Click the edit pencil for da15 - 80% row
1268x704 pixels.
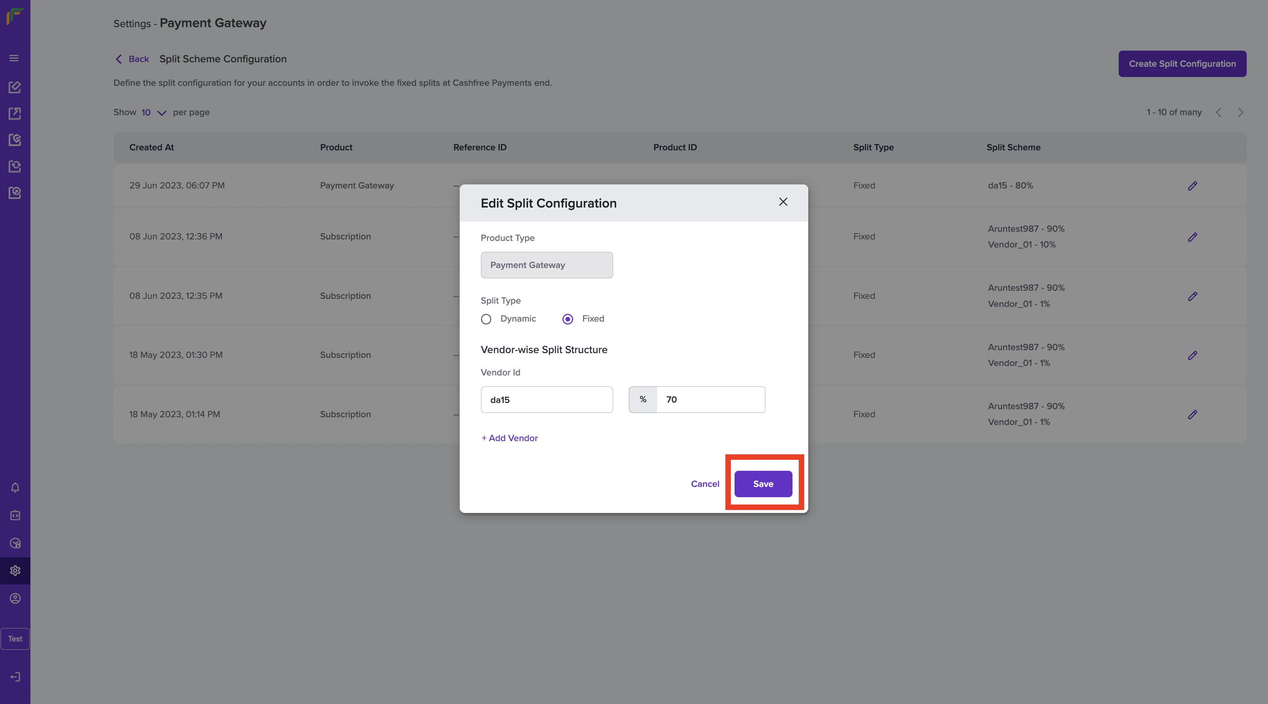(1192, 186)
